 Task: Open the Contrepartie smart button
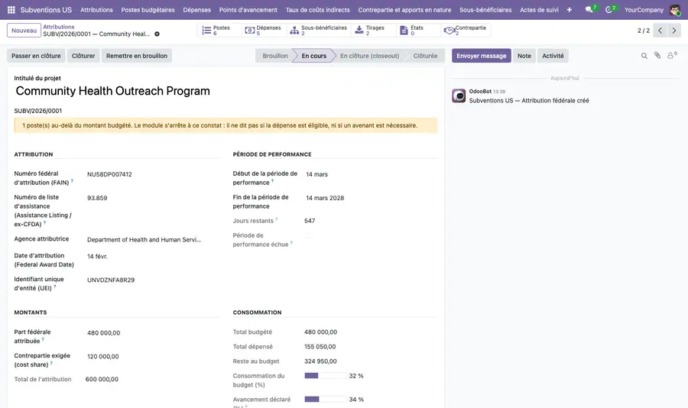tap(466, 31)
